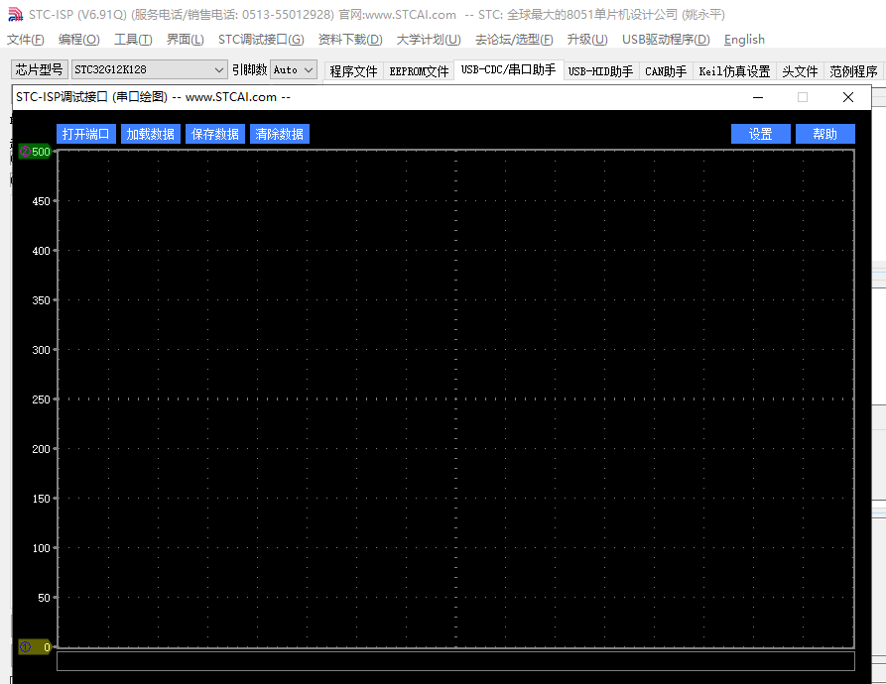Open the 范例程序 tab

click(853, 71)
